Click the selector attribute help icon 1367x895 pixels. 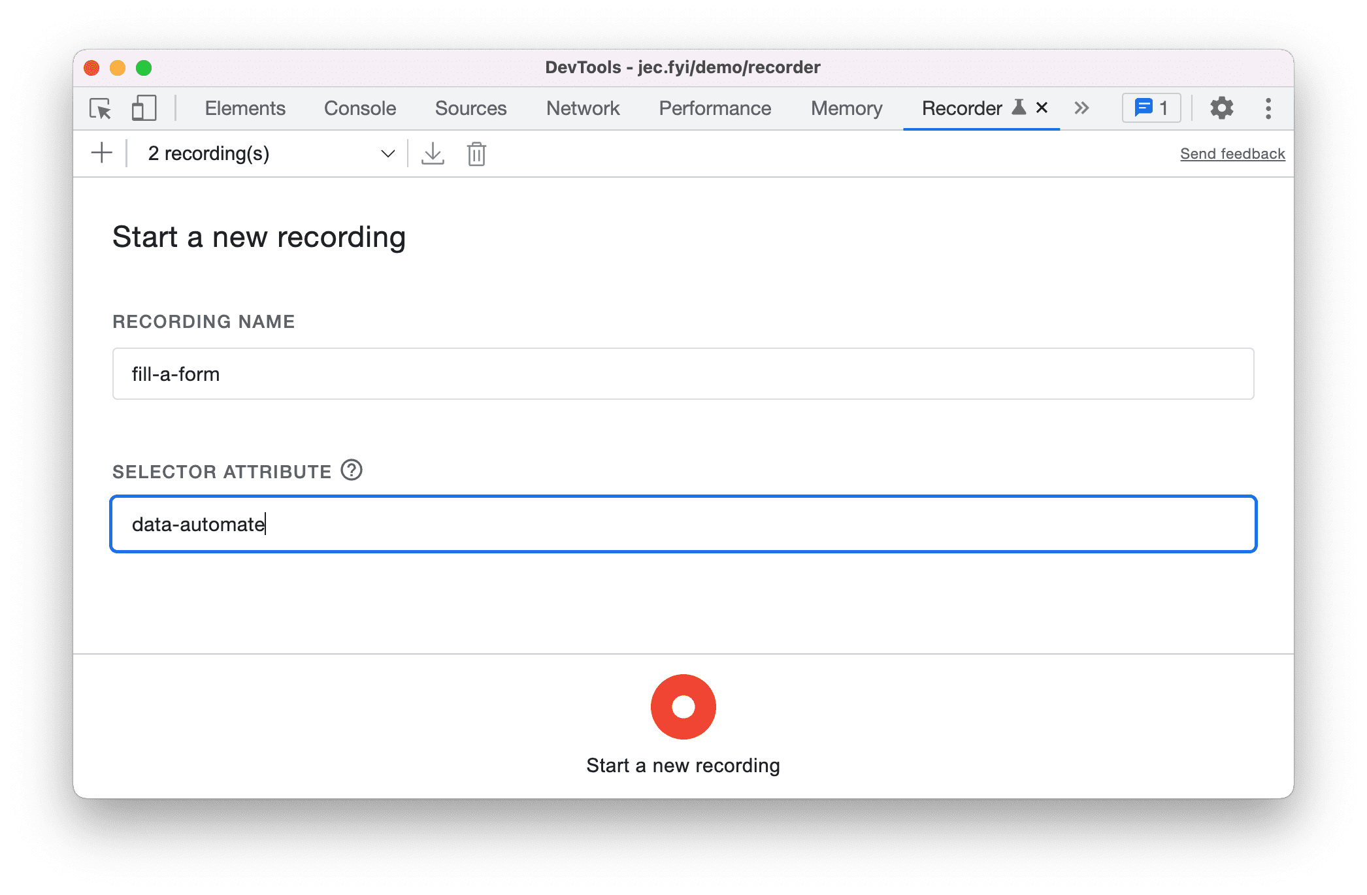[x=353, y=470]
